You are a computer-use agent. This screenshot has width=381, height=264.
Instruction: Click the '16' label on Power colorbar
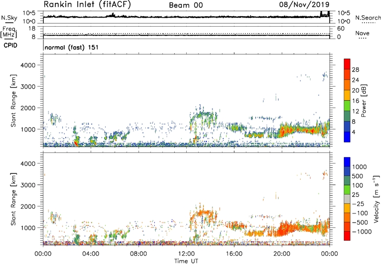[x=355, y=101]
